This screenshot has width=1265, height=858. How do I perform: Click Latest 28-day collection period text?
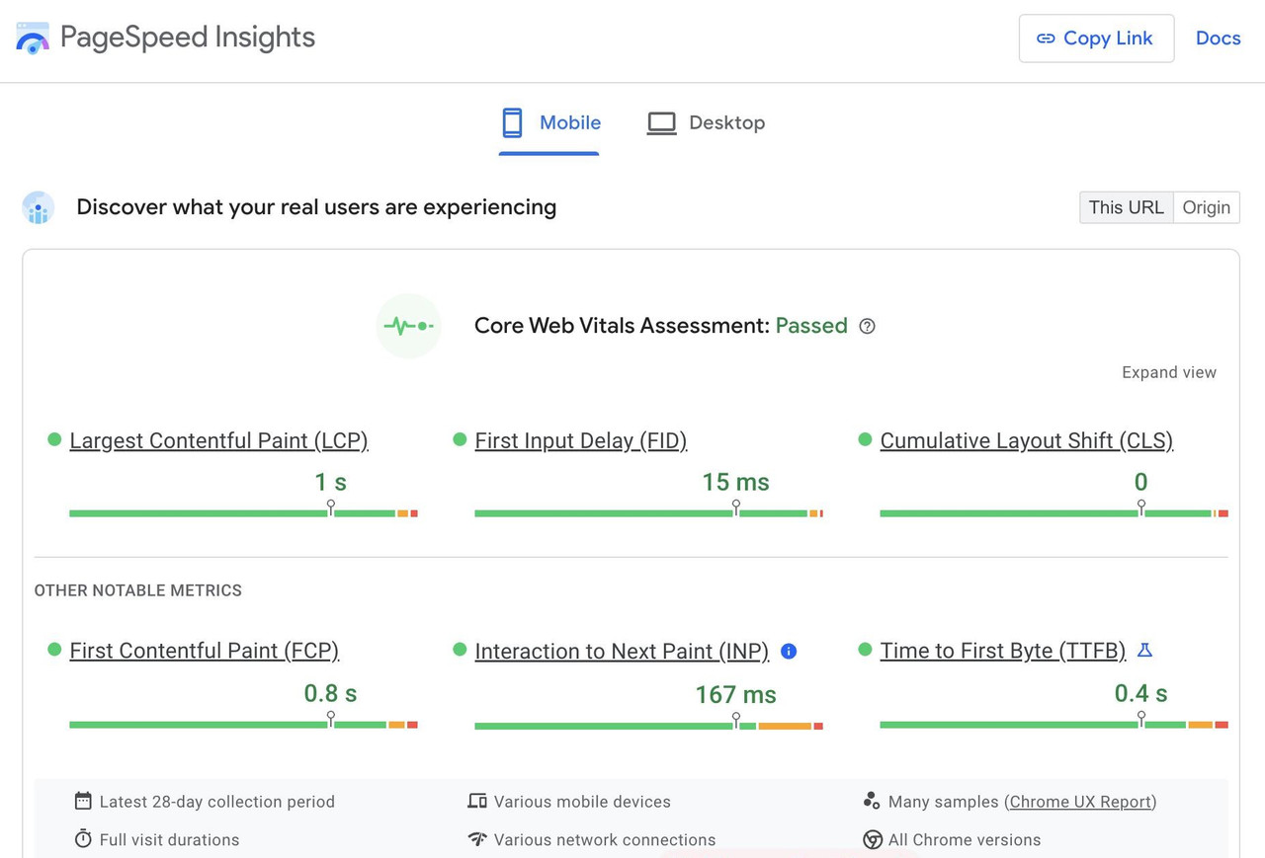point(217,802)
